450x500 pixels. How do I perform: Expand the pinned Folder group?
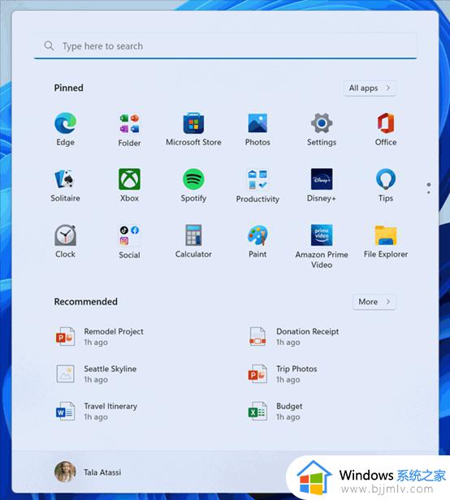pyautogui.click(x=129, y=129)
